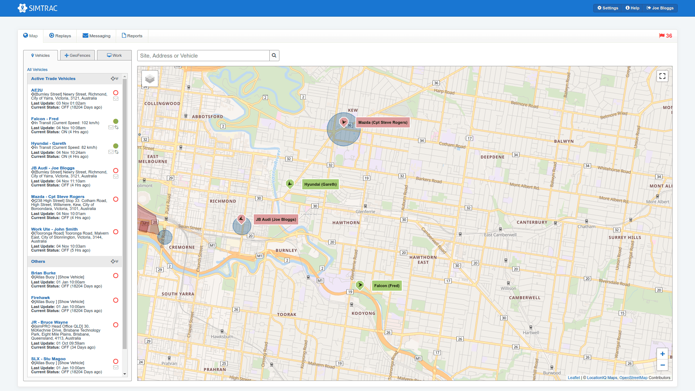Locate Mazda via address crosshair icon
The height and width of the screenshot is (391, 695).
click(x=33, y=201)
